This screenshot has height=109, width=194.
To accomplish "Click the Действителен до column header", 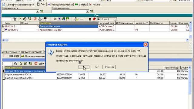I will (125, 23).
